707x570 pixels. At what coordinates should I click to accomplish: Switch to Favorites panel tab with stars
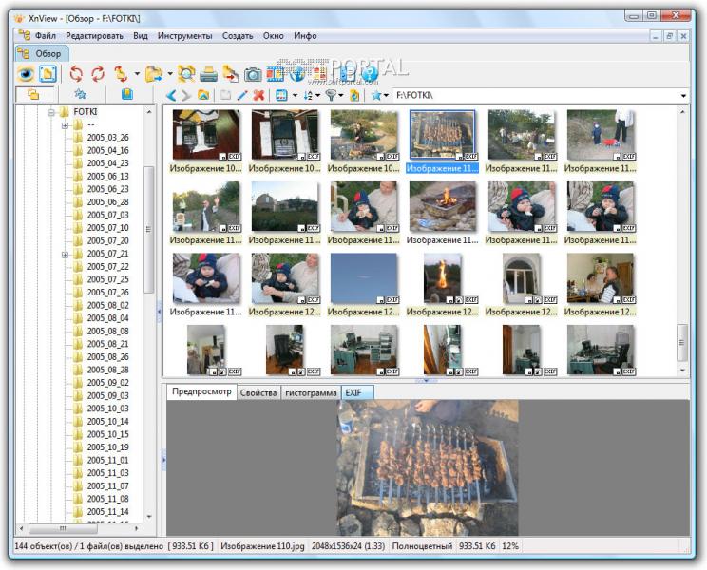[x=80, y=94]
